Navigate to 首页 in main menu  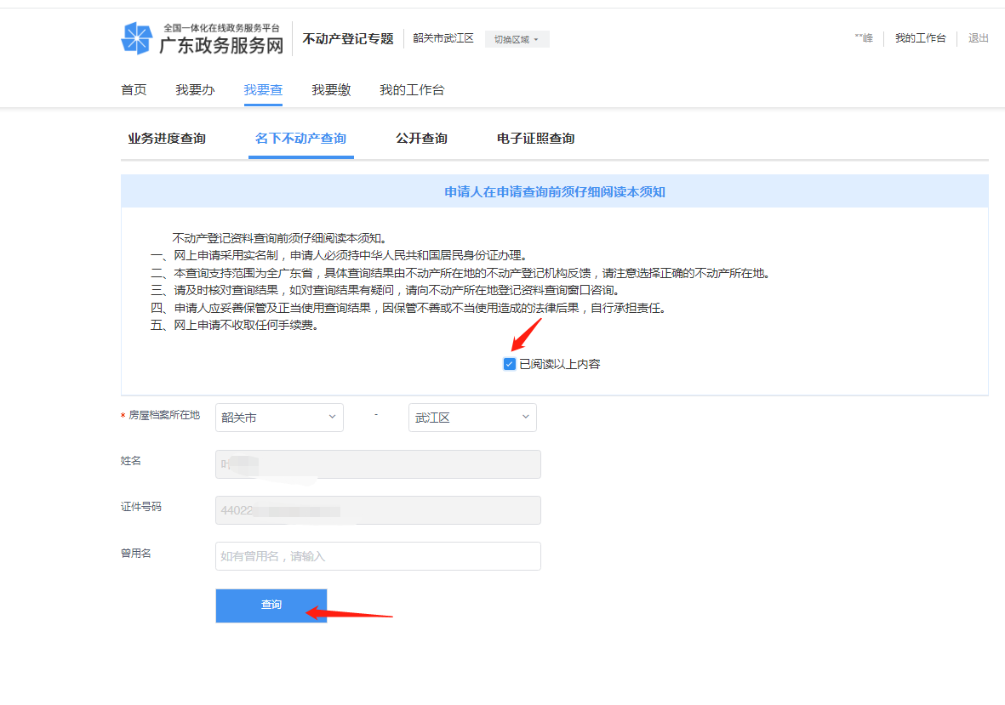click(x=134, y=90)
